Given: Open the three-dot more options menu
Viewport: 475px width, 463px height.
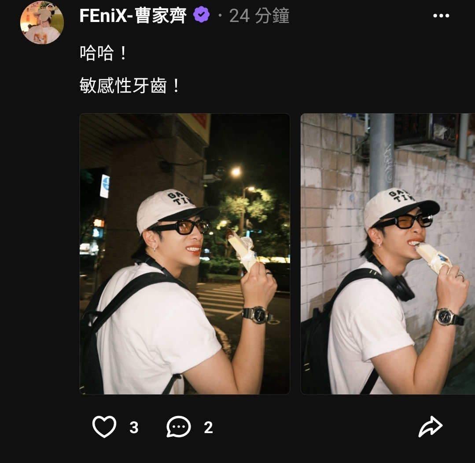Looking at the screenshot, I should point(441,16).
